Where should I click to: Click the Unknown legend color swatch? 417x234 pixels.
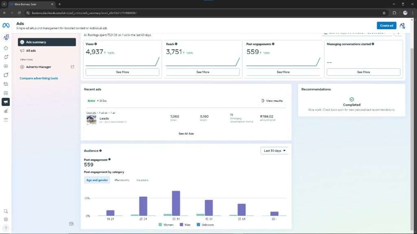point(198,225)
